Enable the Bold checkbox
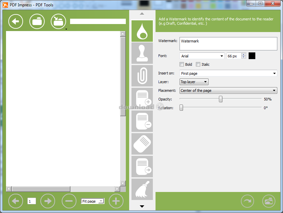283x213 pixels. [182, 64]
